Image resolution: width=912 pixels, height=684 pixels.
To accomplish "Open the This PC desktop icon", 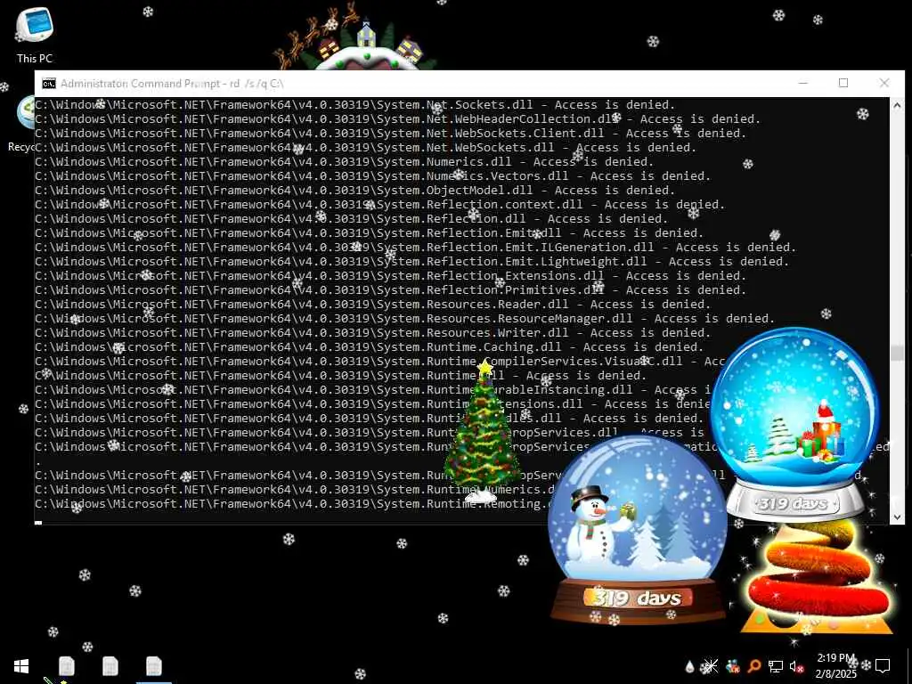I will coord(35,35).
